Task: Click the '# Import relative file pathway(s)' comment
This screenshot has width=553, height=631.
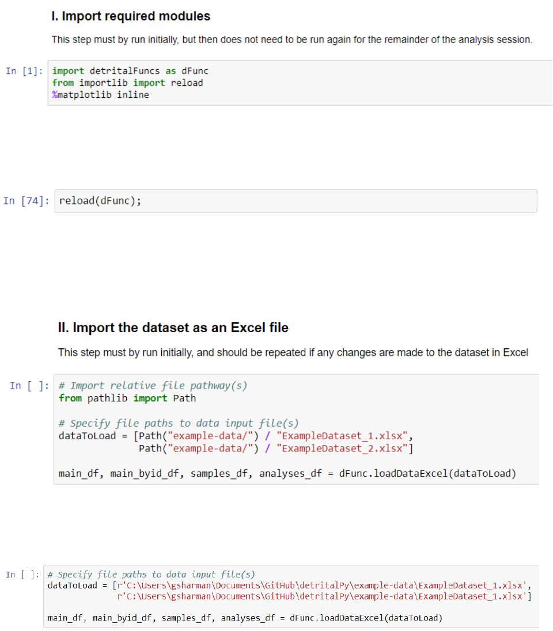Action: [x=153, y=386]
